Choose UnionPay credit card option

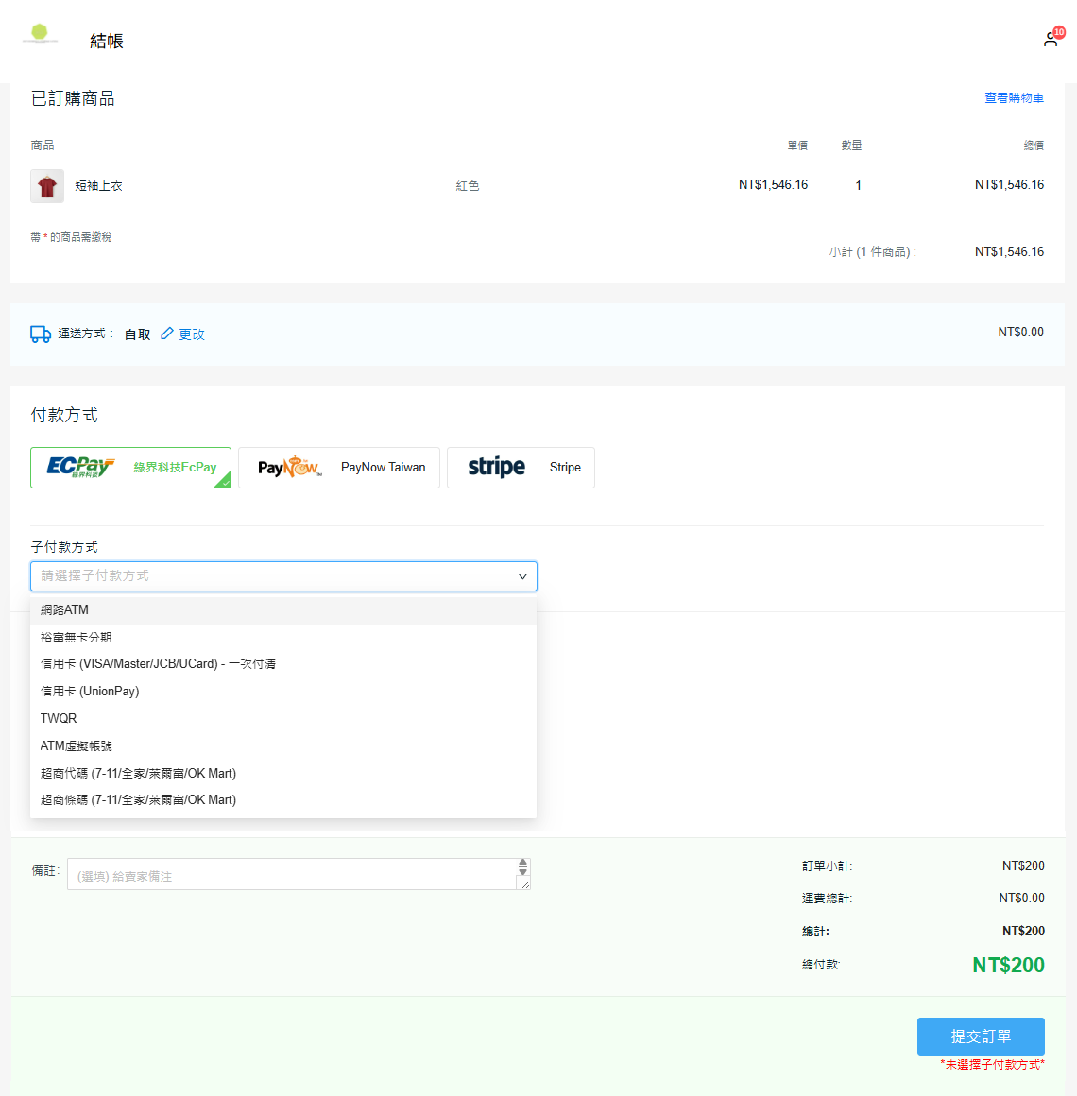pos(90,692)
